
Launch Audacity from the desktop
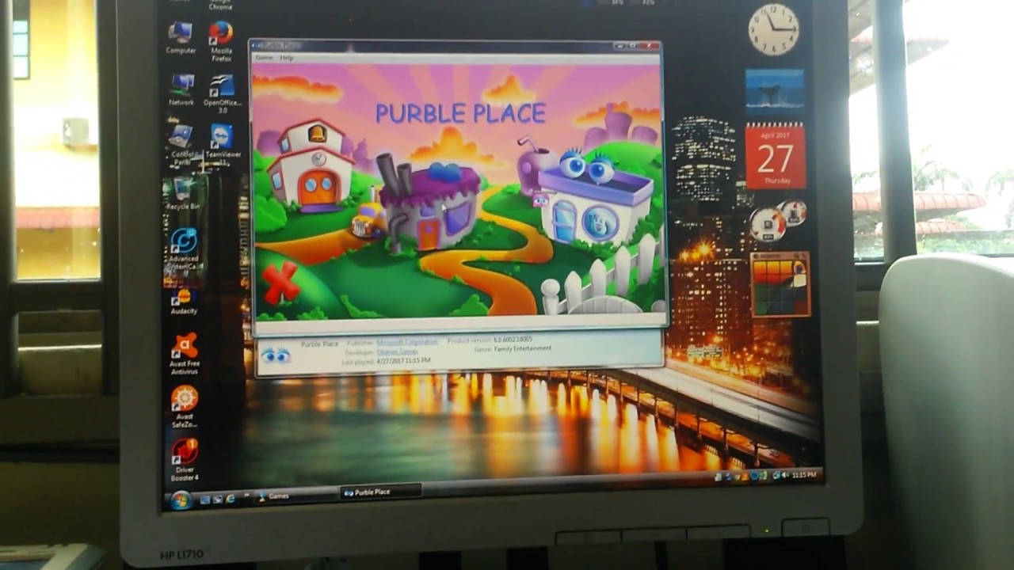pyautogui.click(x=184, y=301)
